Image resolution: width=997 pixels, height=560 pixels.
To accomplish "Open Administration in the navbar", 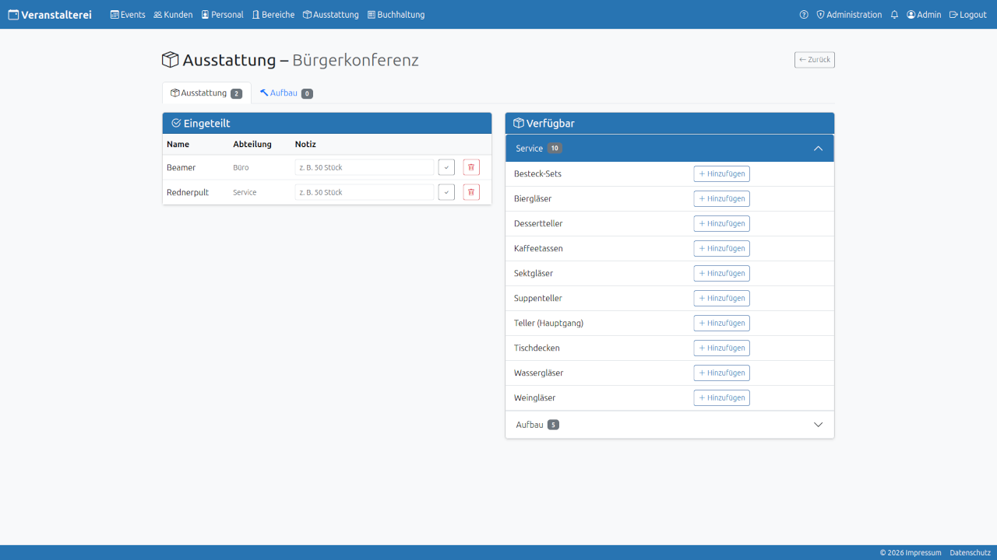I will 849,15.
